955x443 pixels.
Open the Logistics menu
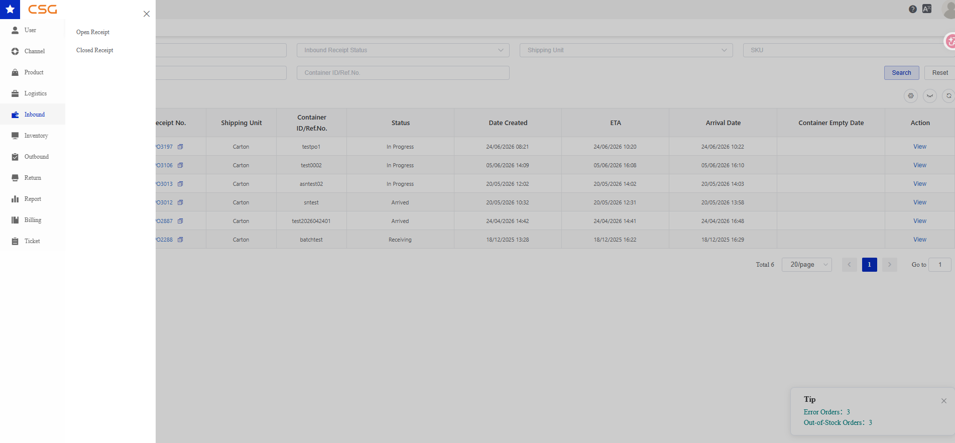pyautogui.click(x=33, y=93)
